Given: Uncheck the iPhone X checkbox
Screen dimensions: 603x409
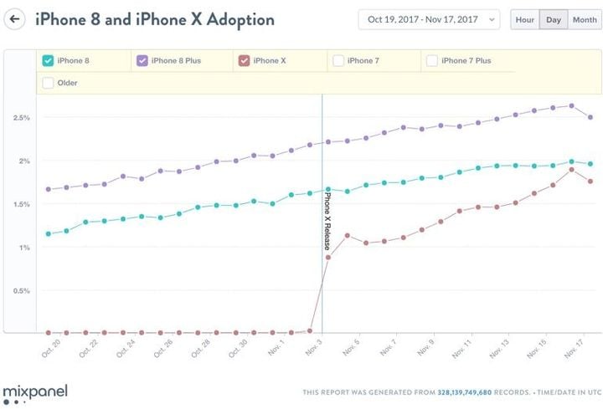Looking at the screenshot, I should click(244, 61).
